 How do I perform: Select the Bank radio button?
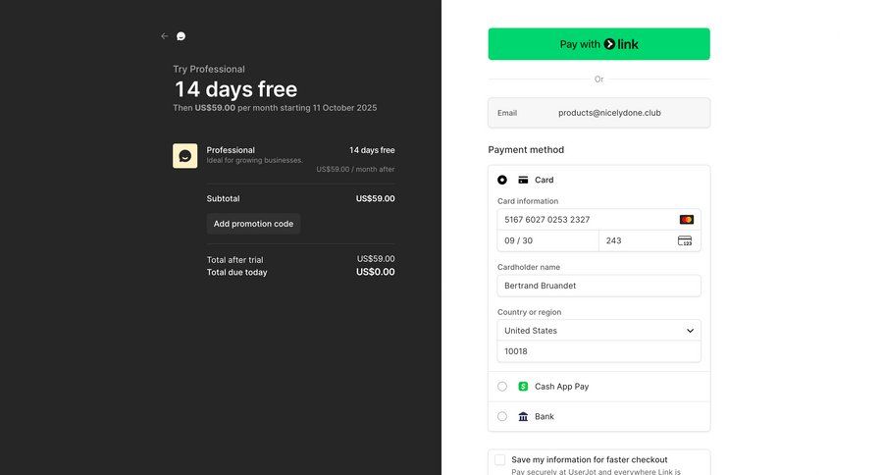(x=502, y=417)
